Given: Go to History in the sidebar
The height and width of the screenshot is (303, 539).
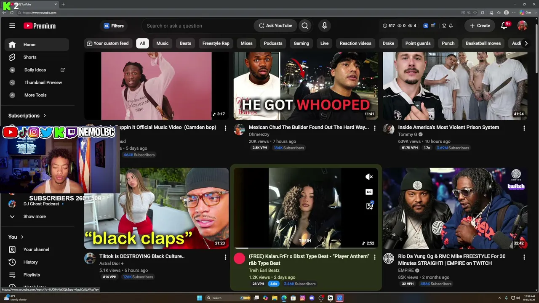Looking at the screenshot, I should [37, 262].
